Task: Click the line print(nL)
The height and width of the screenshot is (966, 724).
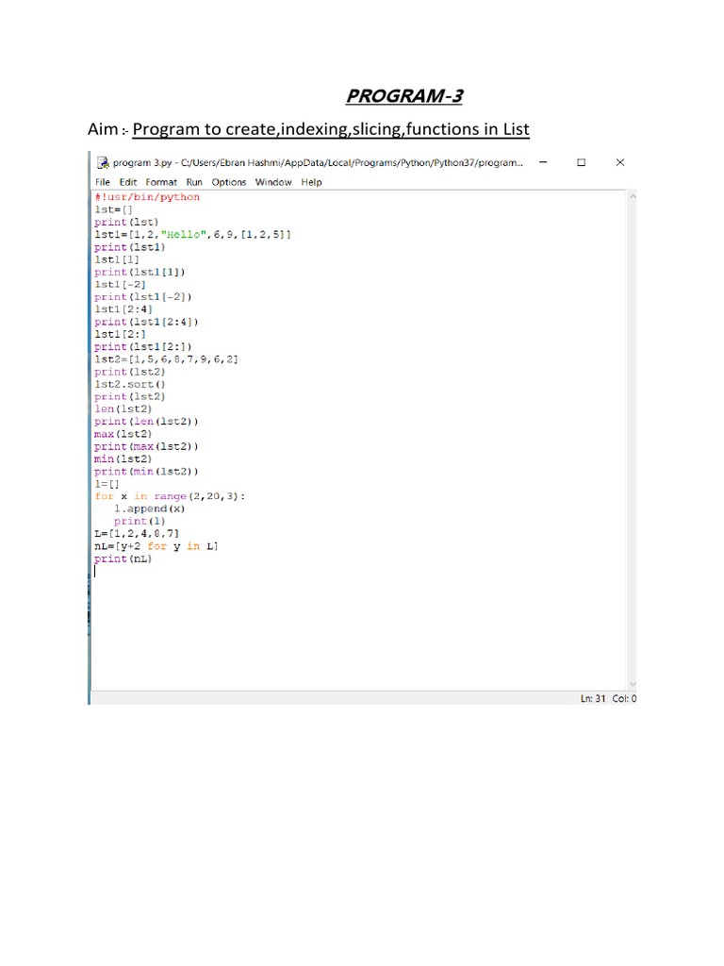Action: [x=123, y=558]
